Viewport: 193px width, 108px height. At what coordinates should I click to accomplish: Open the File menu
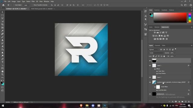click(5, 1)
